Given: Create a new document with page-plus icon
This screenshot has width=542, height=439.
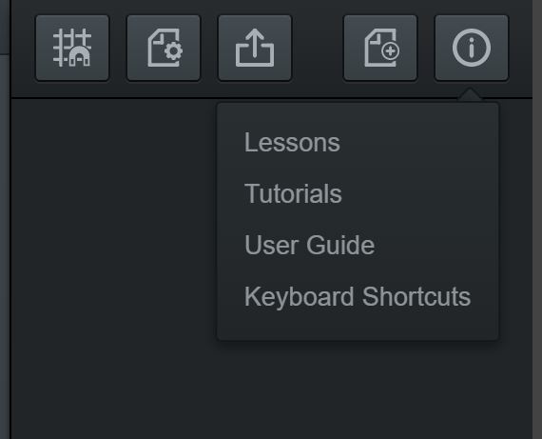Looking at the screenshot, I should [380, 48].
